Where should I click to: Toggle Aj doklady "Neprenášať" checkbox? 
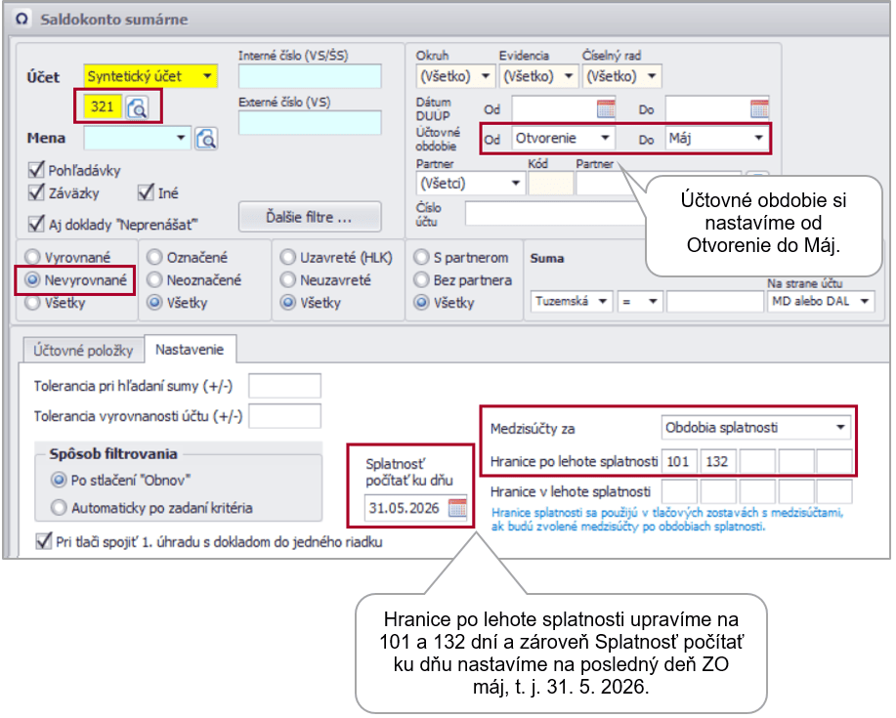point(37,224)
